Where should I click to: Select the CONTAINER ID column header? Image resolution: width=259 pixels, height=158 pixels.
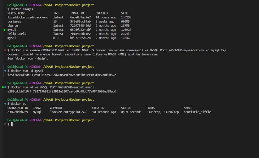(18, 108)
